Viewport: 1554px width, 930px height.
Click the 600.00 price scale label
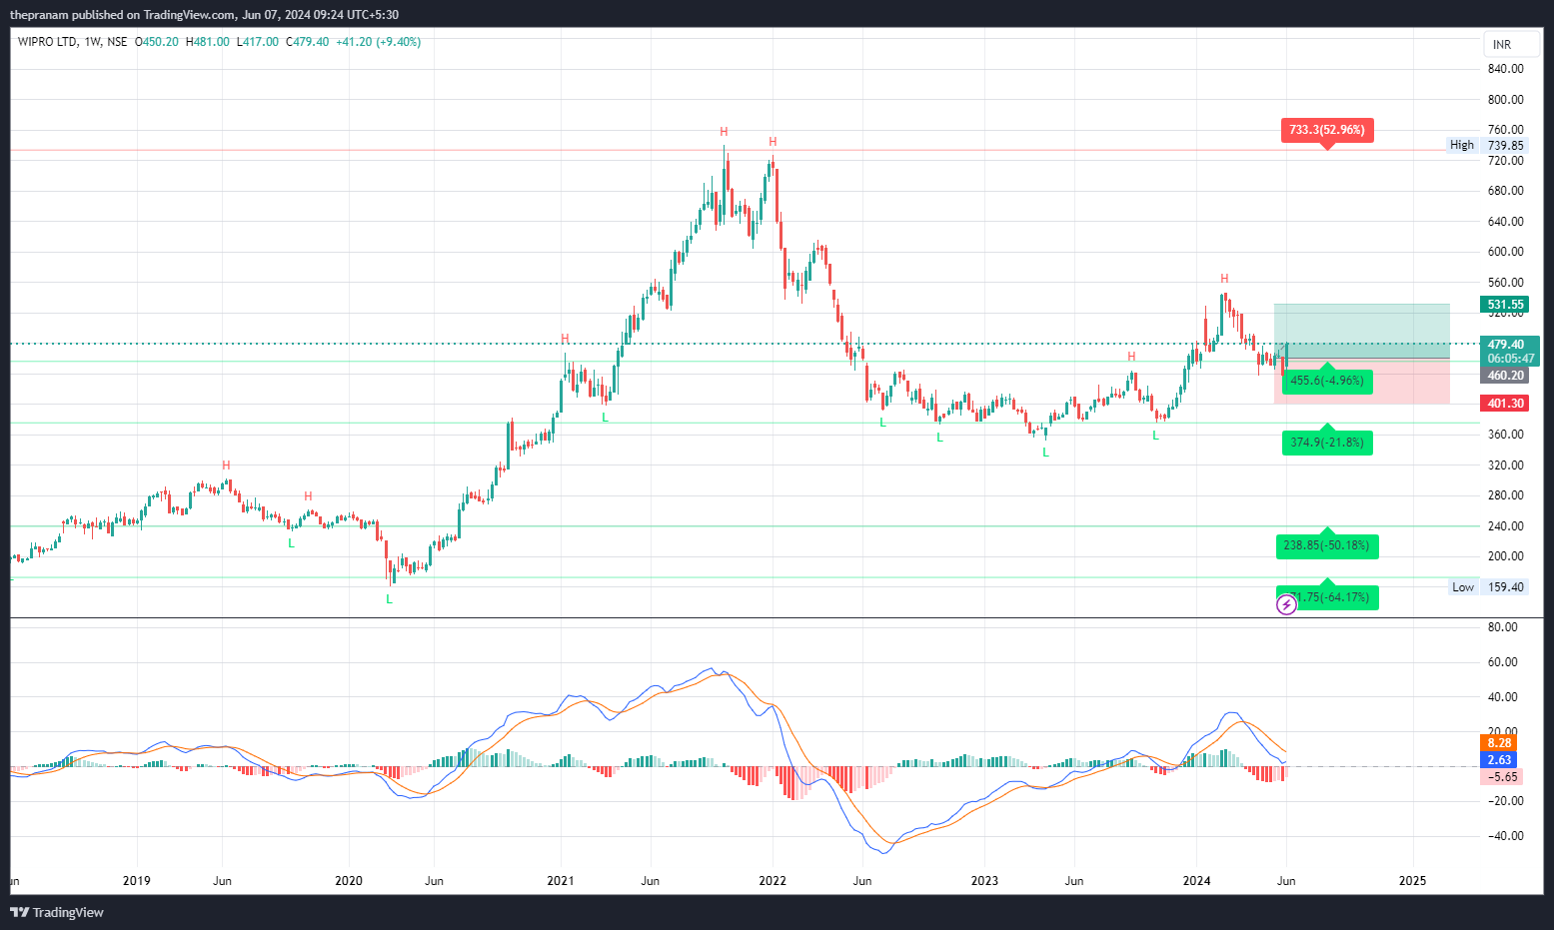point(1505,252)
